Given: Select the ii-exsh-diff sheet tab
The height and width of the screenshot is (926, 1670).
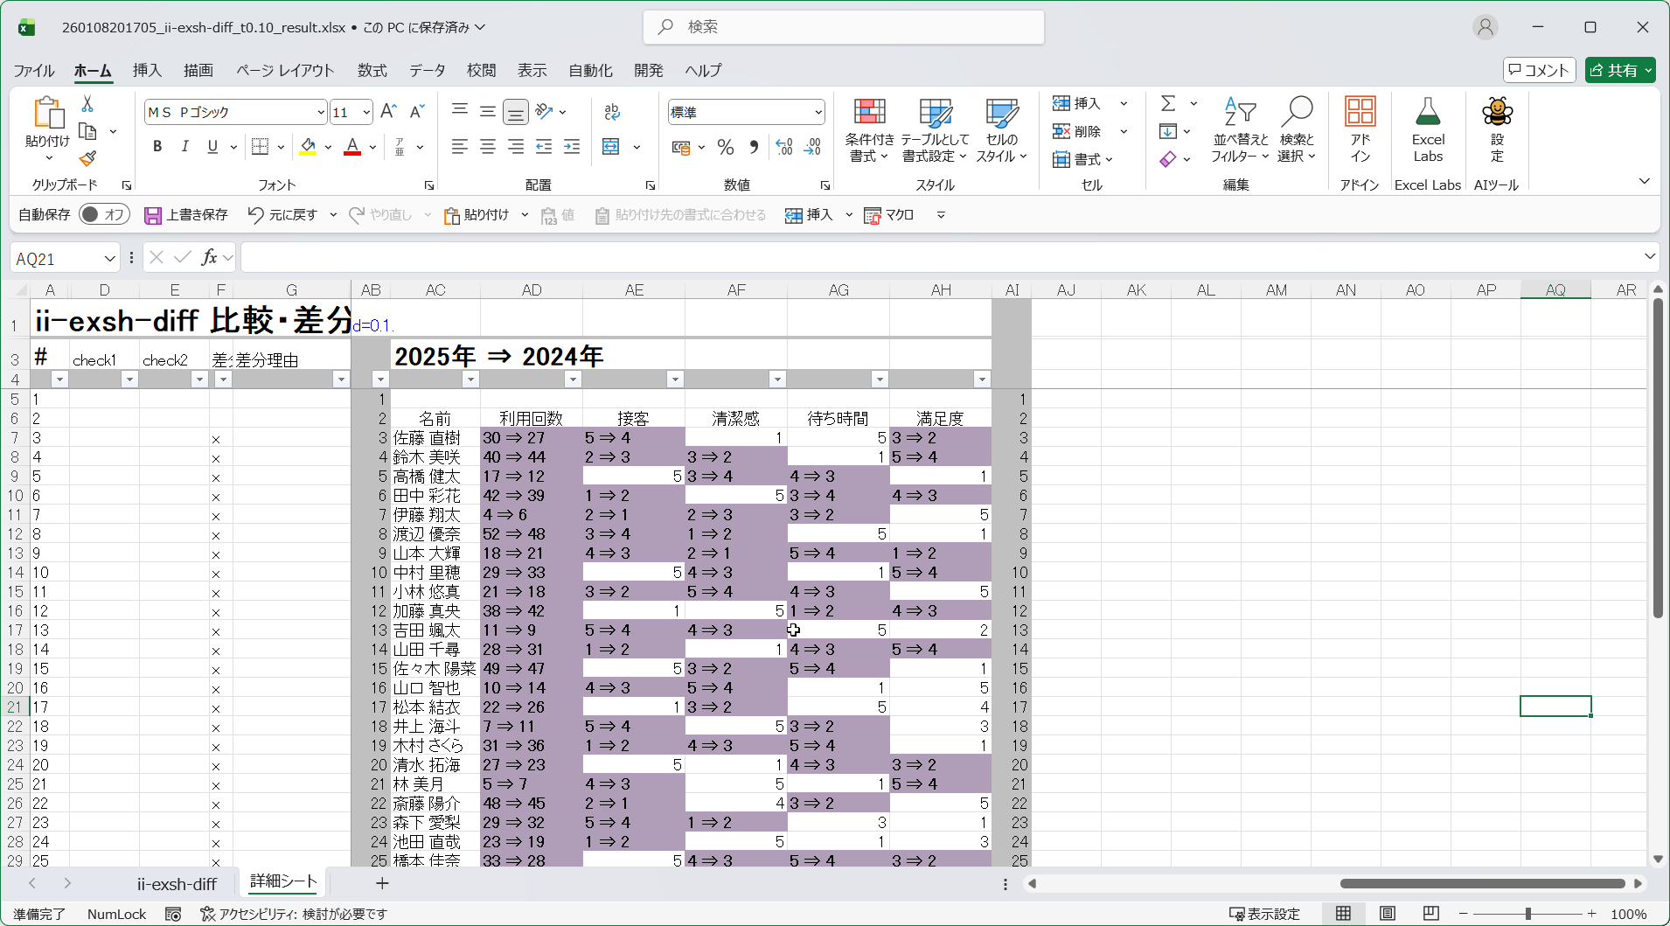Looking at the screenshot, I should 177,884.
